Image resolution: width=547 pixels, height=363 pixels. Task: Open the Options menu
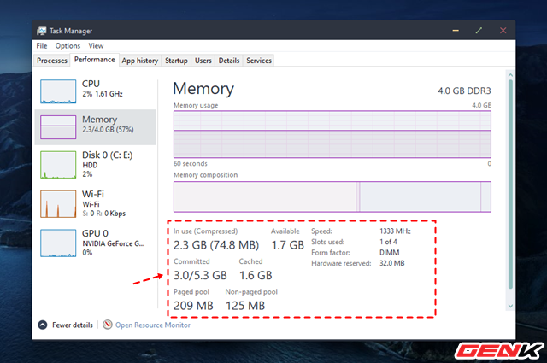[x=68, y=45]
